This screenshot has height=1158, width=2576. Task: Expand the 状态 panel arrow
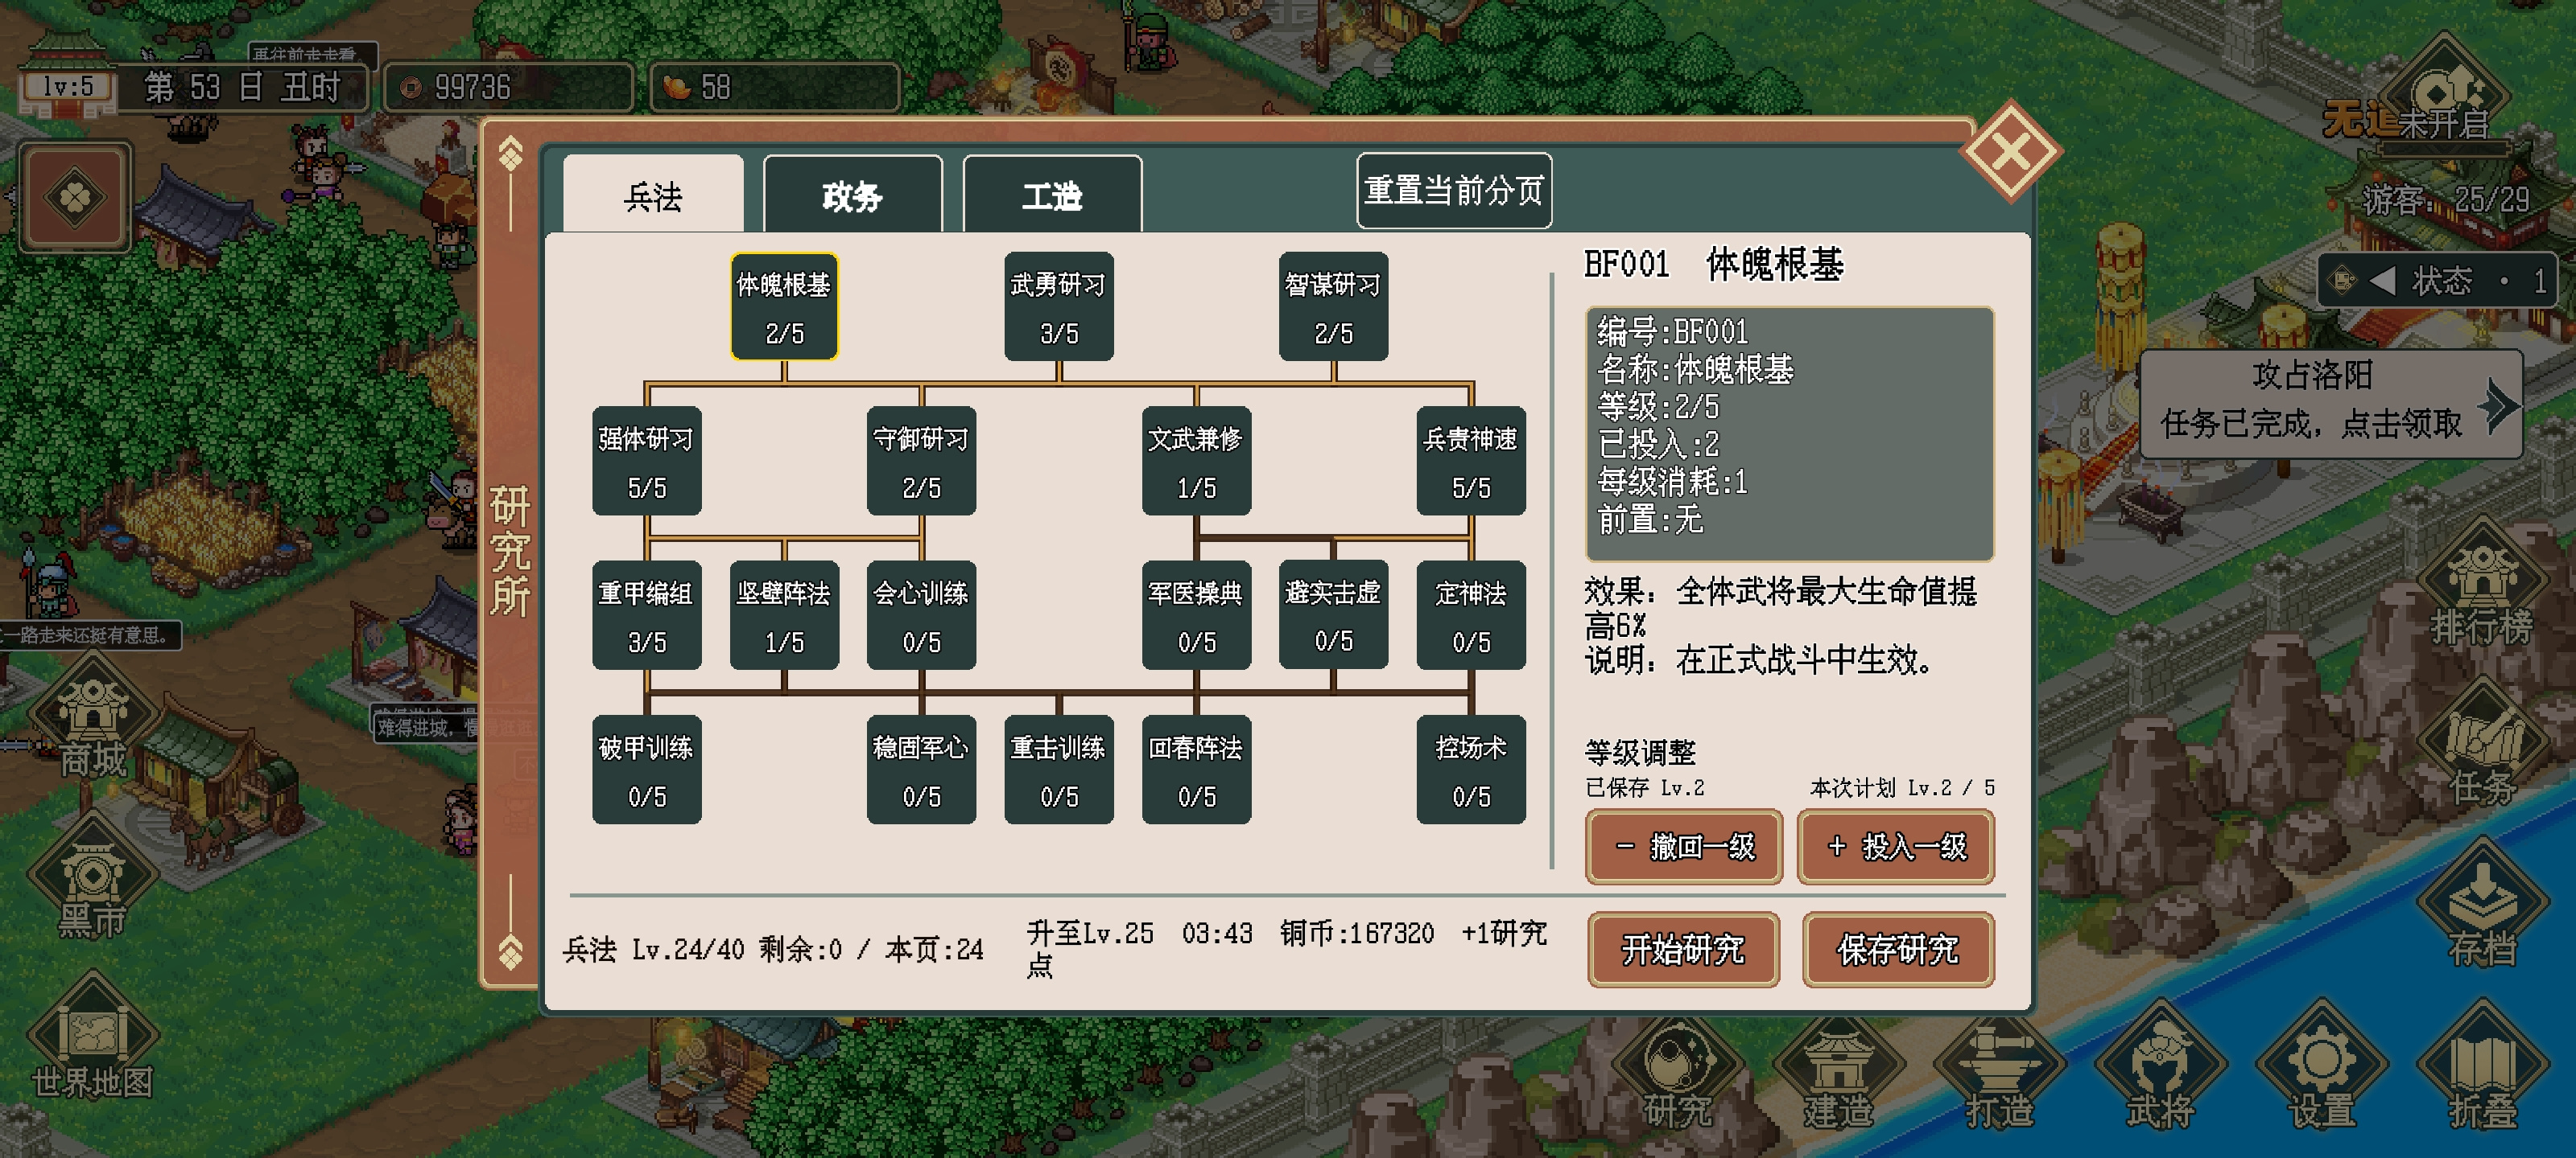tap(2383, 281)
